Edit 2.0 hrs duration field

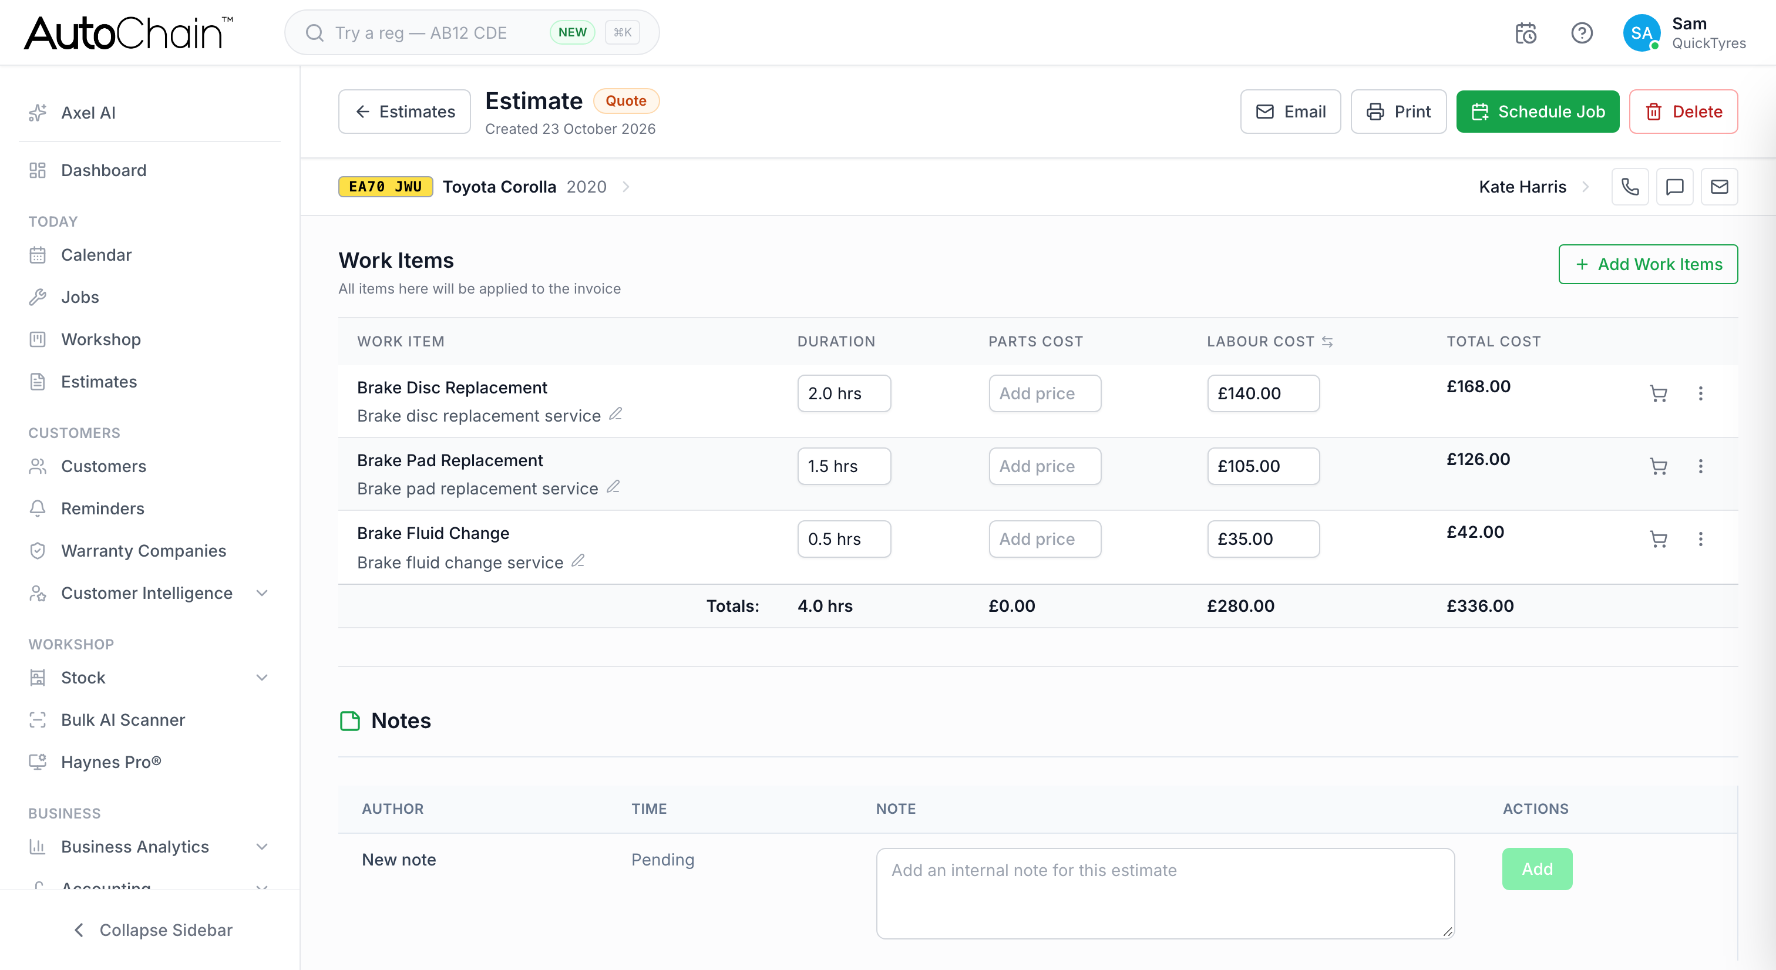pyautogui.click(x=844, y=393)
